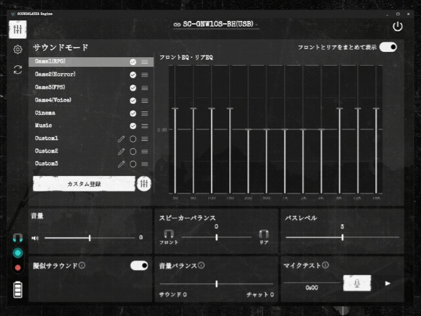Enable the Custom3 circle checkbox
Screen dimensions: 421x316
point(133,164)
